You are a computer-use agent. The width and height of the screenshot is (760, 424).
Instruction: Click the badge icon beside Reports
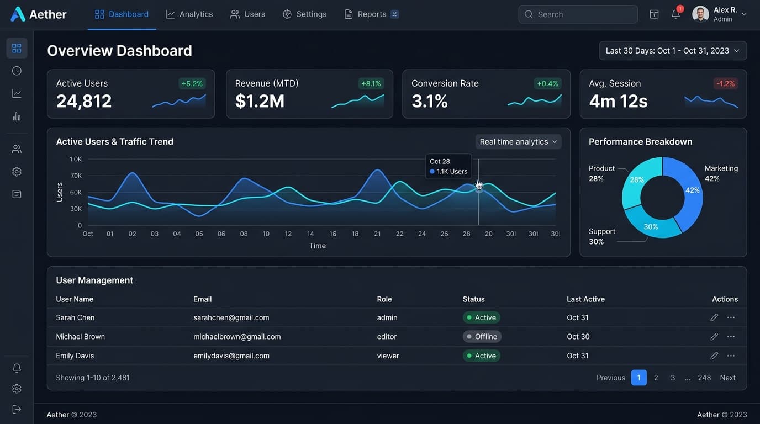[394, 14]
